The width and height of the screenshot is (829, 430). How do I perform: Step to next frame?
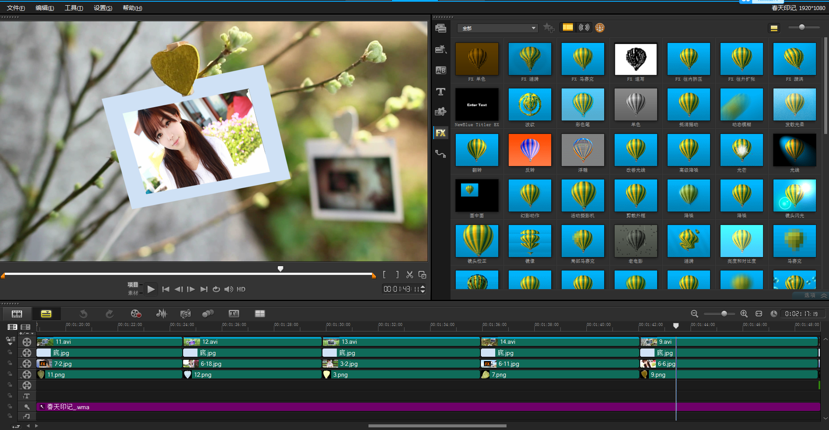191,289
